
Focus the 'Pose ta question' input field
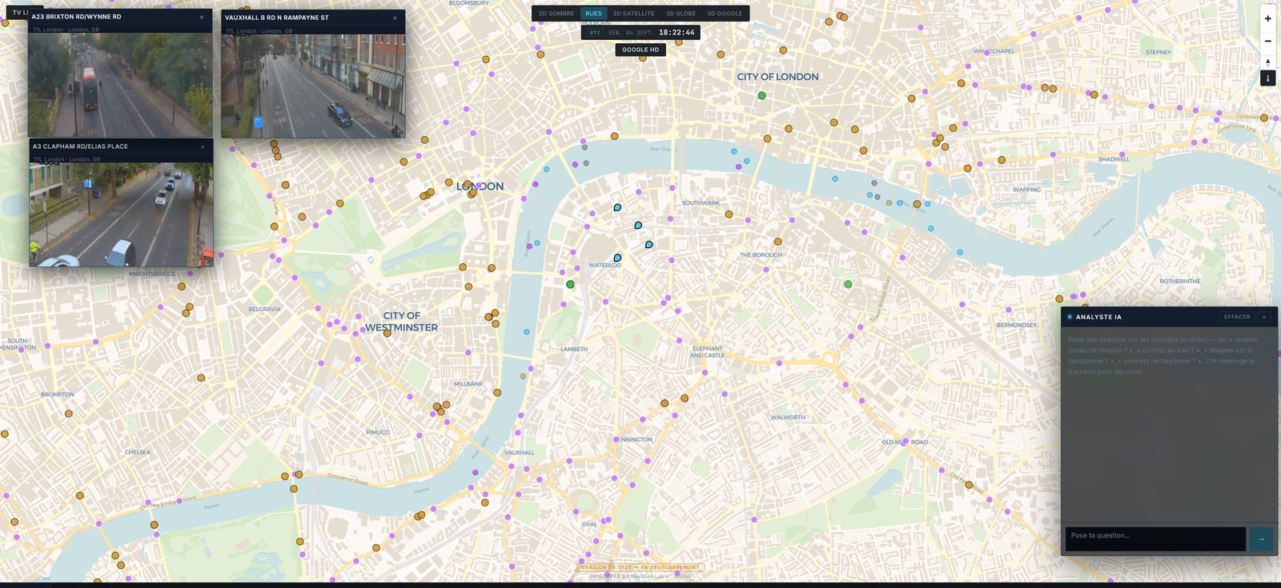(x=1155, y=538)
